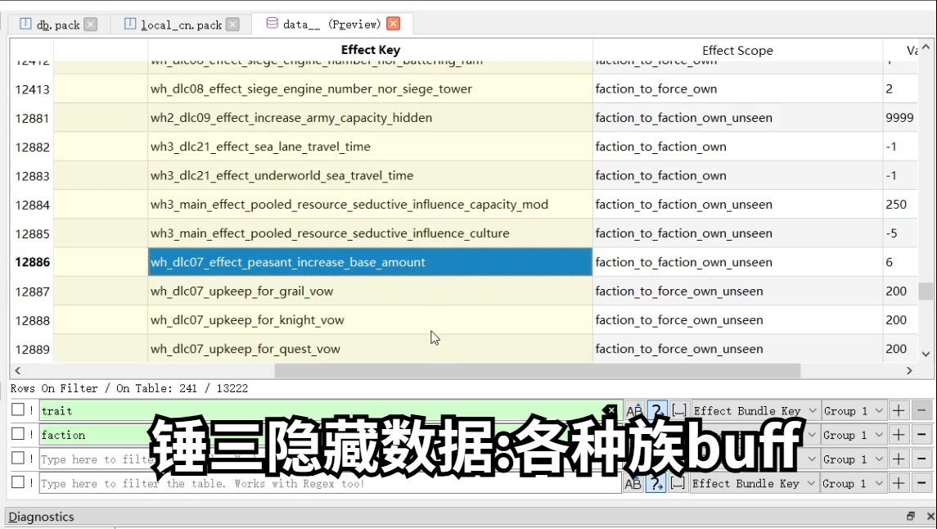937x529 pixels.
Task: Toggle regex button on the bottom filter row
Action: (x=655, y=484)
